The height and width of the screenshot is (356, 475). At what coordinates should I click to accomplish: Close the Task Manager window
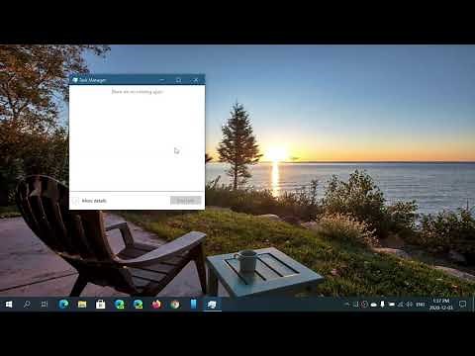click(196, 80)
